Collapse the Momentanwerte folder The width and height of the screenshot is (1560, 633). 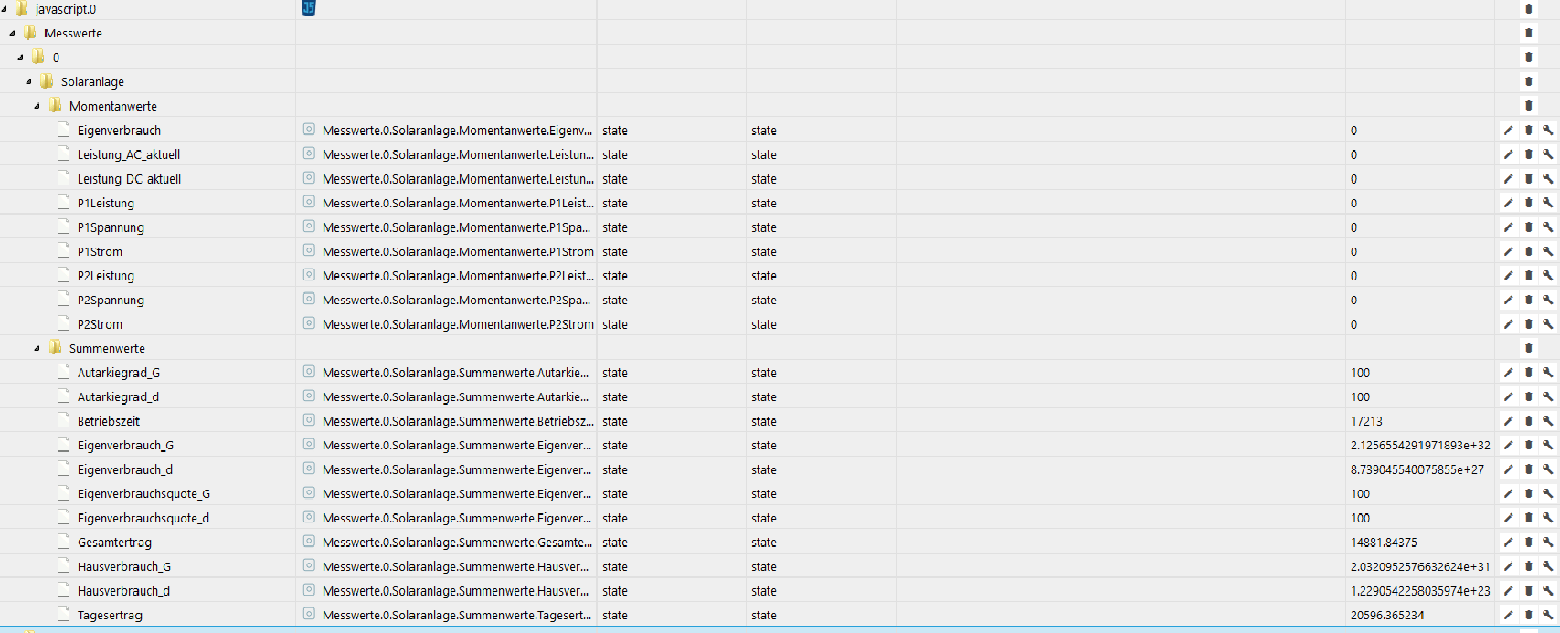coord(37,106)
